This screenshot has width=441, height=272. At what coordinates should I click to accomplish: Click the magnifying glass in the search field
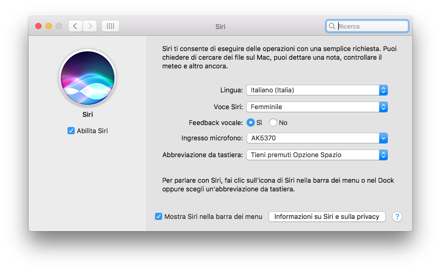[x=332, y=26]
